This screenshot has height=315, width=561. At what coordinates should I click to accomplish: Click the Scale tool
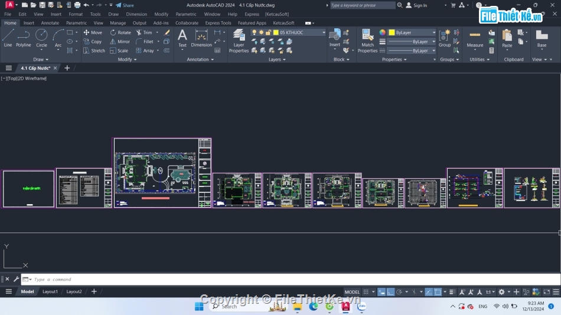coord(119,51)
